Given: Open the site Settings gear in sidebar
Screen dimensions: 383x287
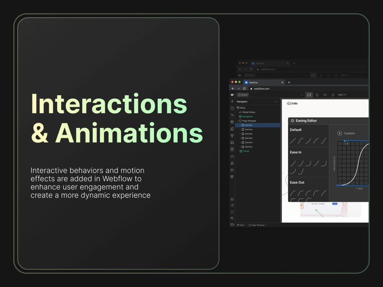Looking at the screenshot, I should pos(232,199).
